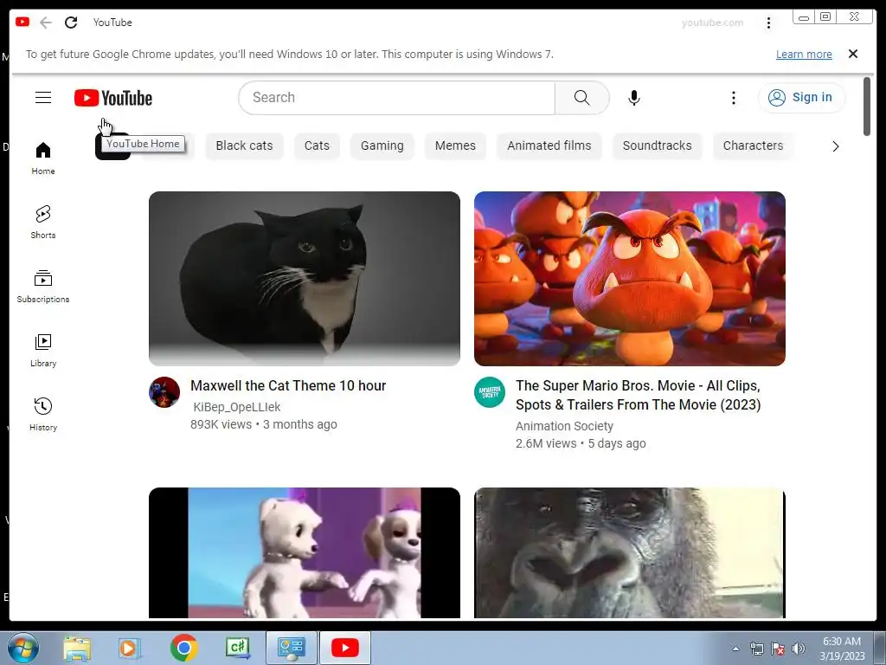886x665 pixels.
Task: Dismiss the Chrome update notification bar
Action: (852, 54)
